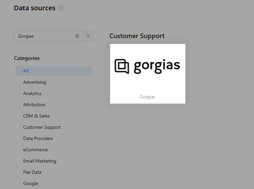
Task: Filter by Analytics category
Action: [x=32, y=93]
